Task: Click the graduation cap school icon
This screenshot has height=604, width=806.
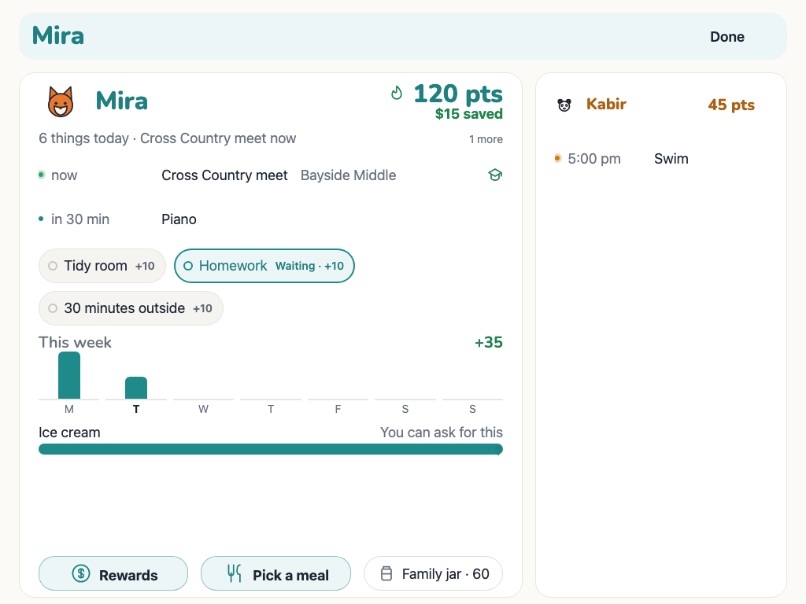Action: 495,175
